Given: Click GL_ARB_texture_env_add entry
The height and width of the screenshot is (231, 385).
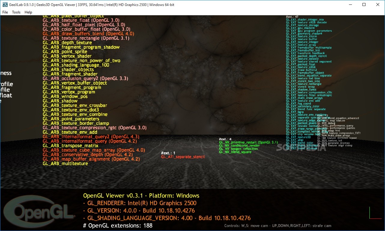Looking at the screenshot, I should pyautogui.click(x=70, y=132).
